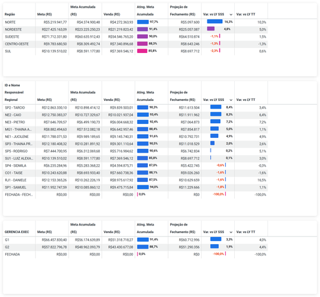Viewport: 320px width, 297px height.
Task: Select the NORDESTE row label
Action: pos(13,29)
